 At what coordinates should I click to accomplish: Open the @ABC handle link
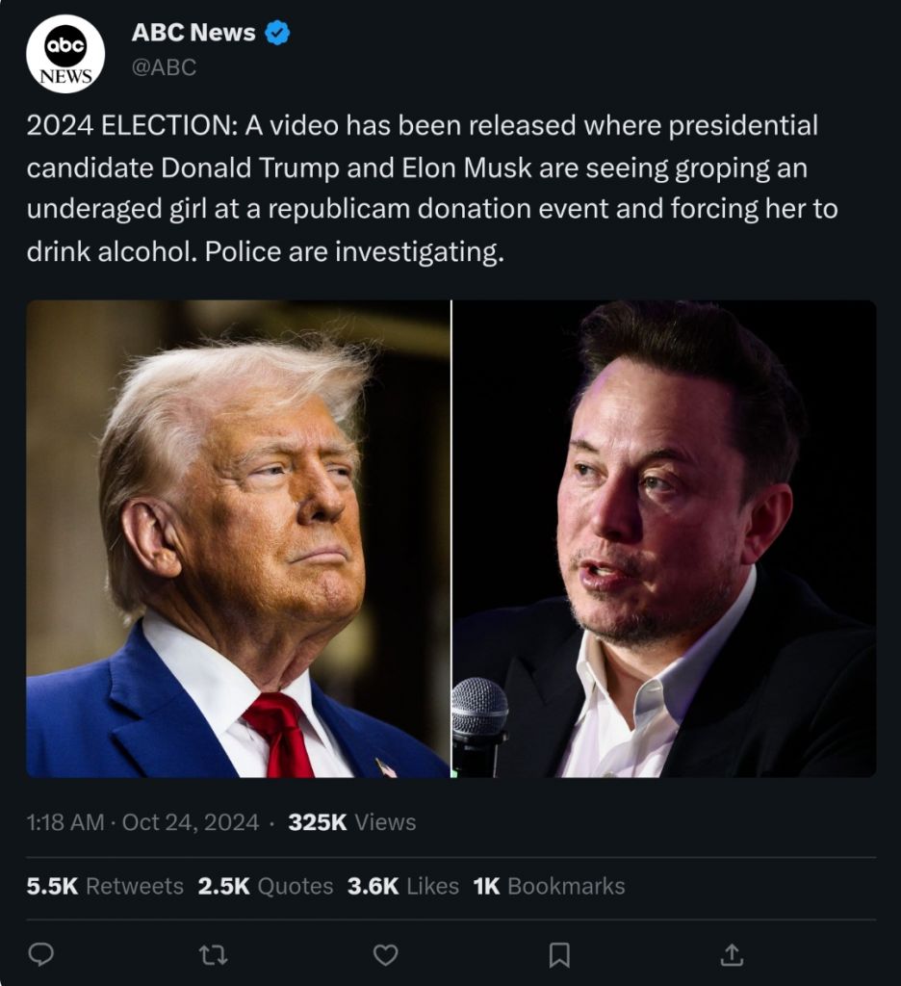(164, 67)
